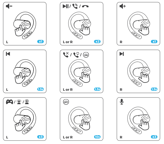Click the answer call ringing phone icon
164x144 pixels.
tap(75, 6)
